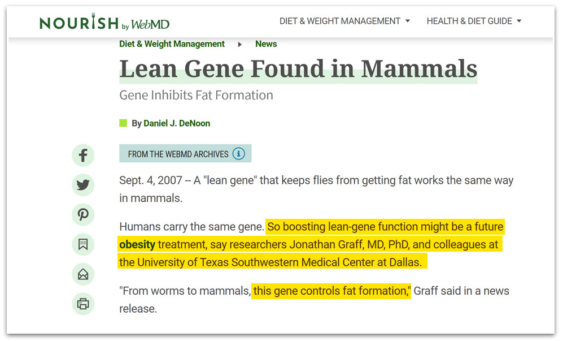Print article using printer icon

(x=83, y=304)
